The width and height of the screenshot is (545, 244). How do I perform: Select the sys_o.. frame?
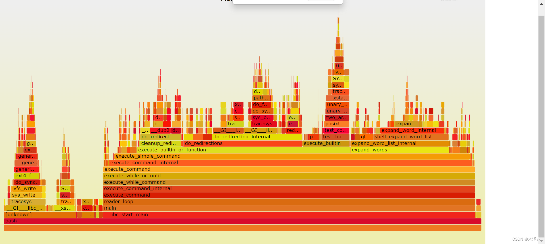pos(263,117)
